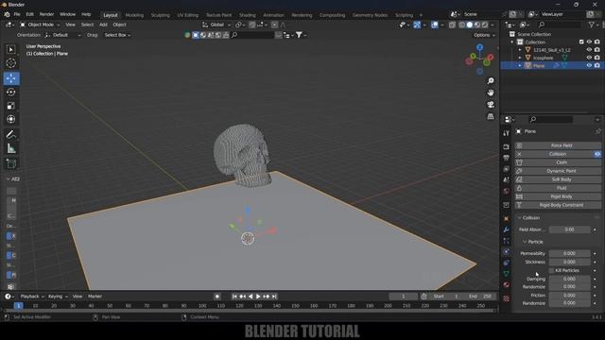Select the Add Cube tool
Screen dimensions: 605x340
click(11, 163)
